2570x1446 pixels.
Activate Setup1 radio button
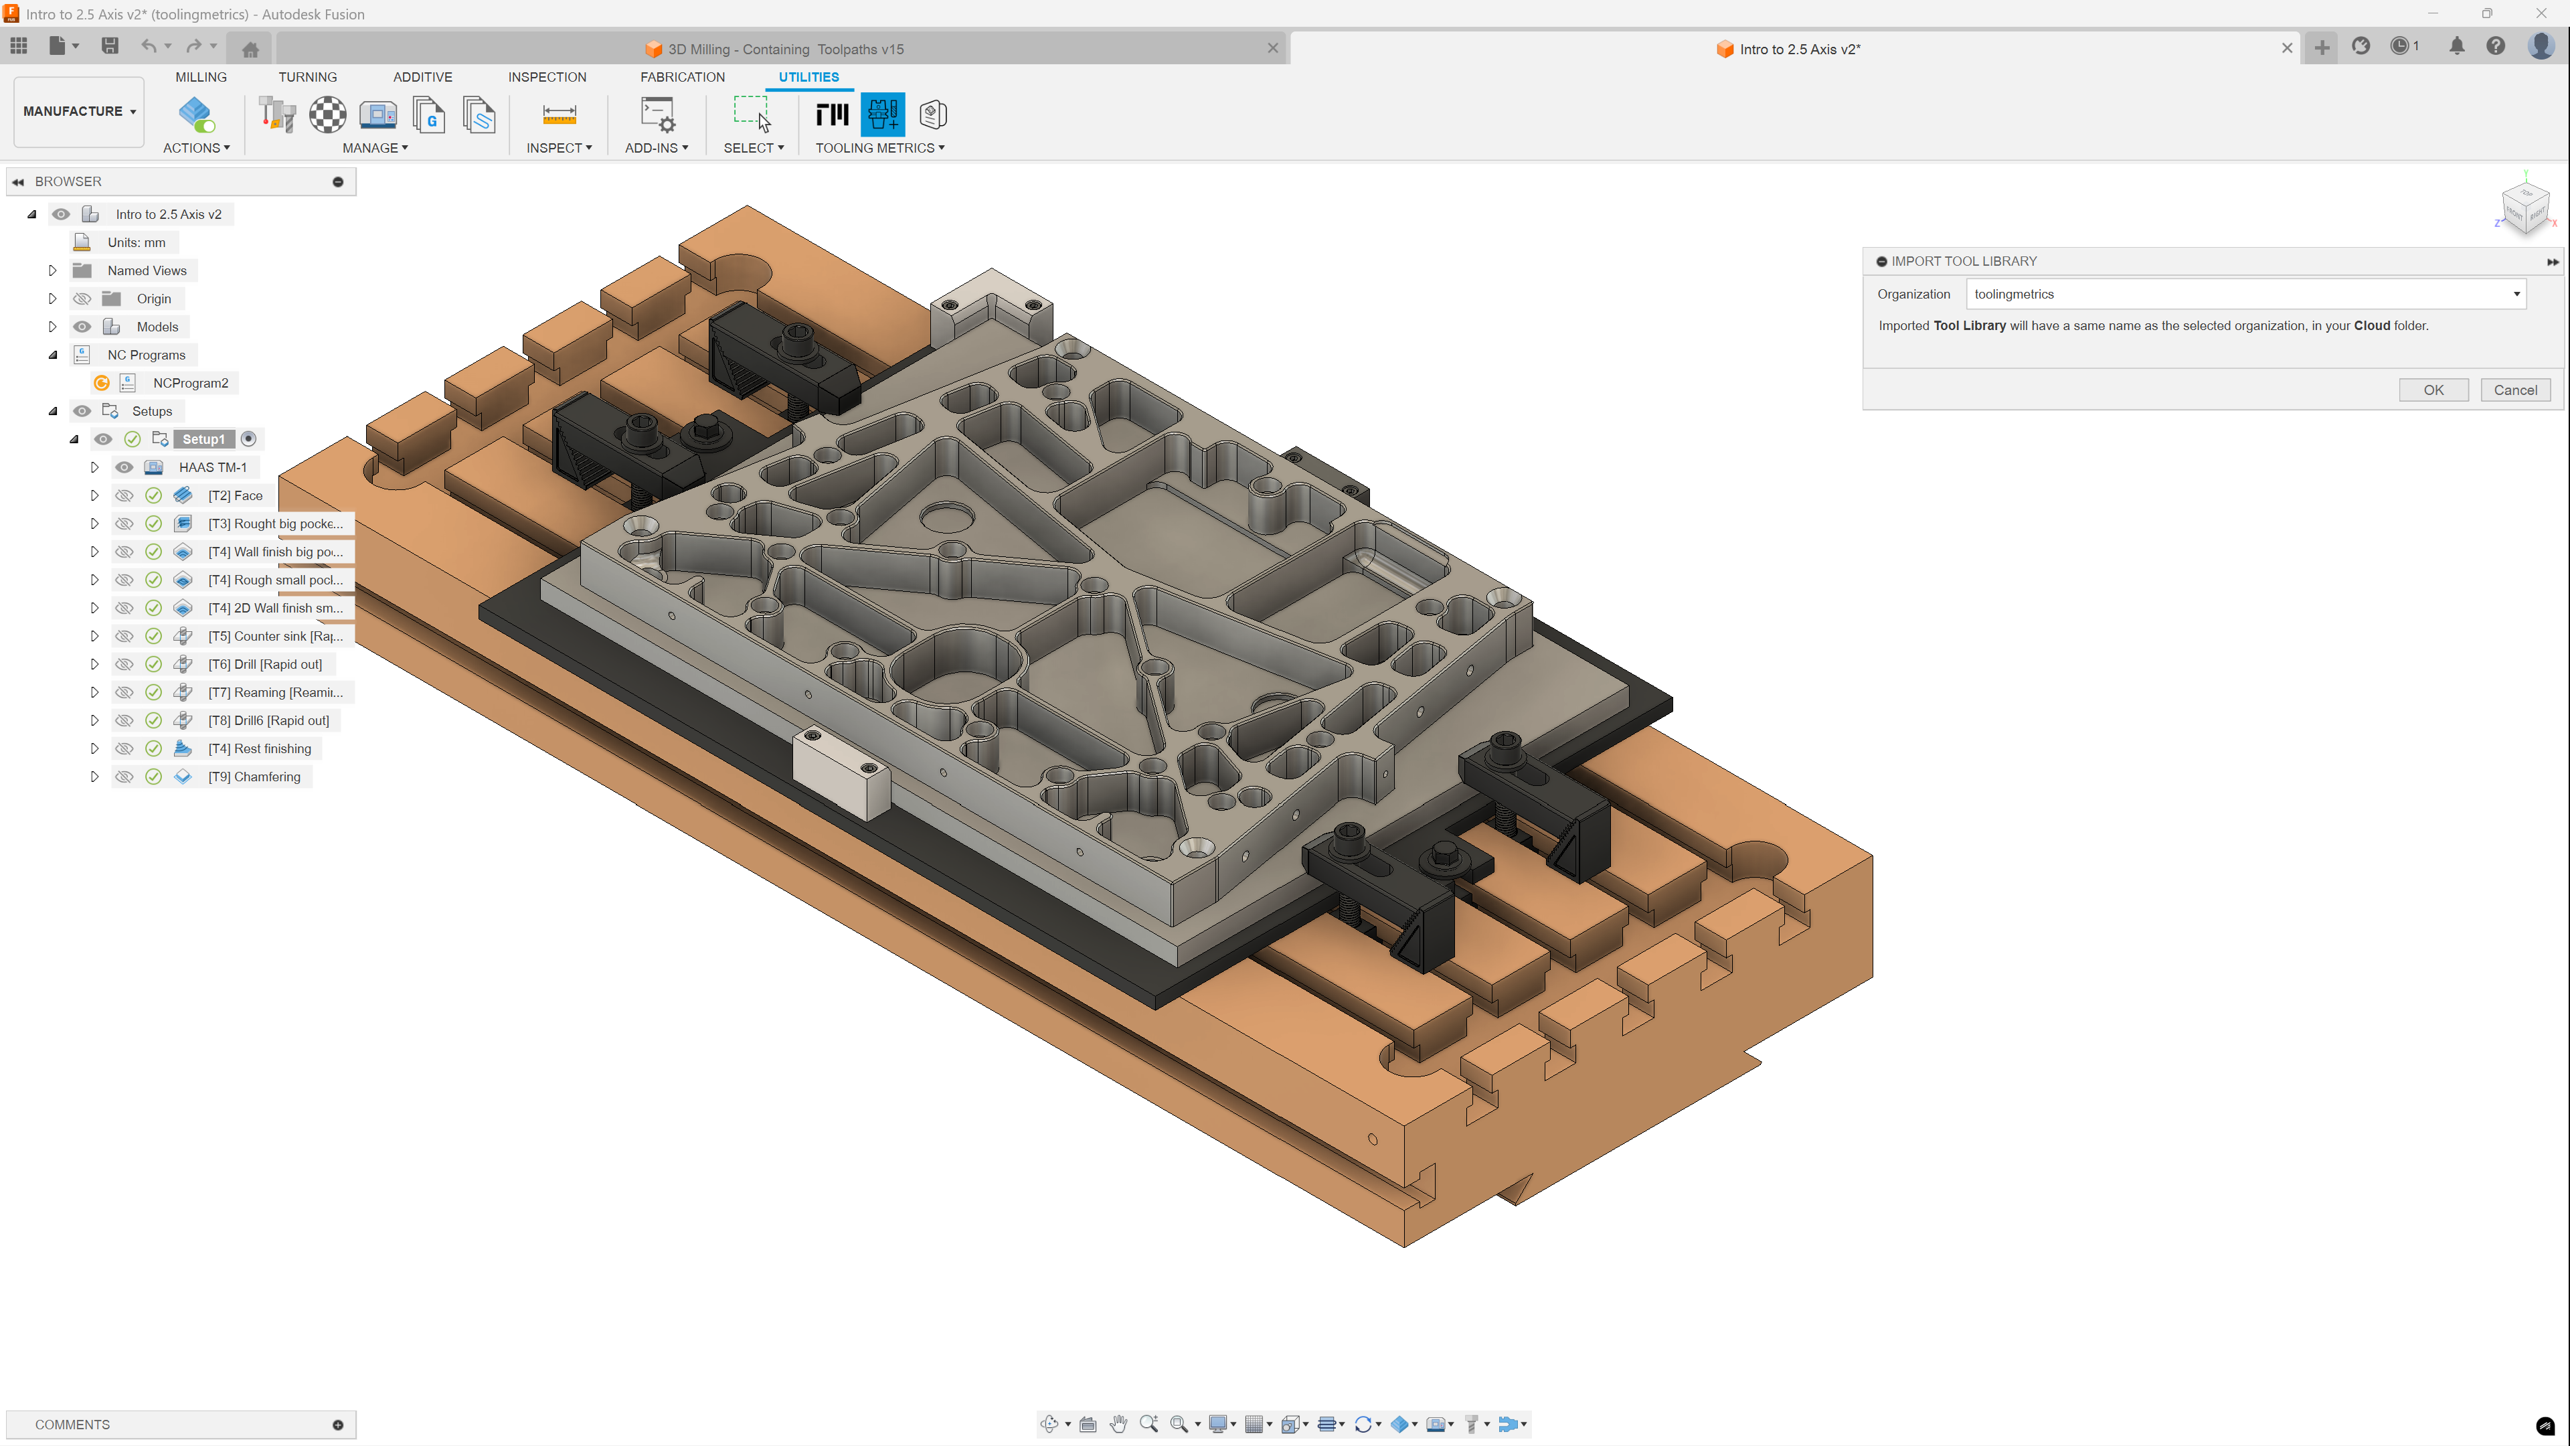(250, 439)
